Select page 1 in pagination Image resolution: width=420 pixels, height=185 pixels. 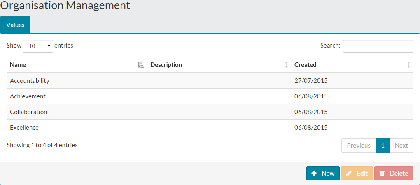383,145
